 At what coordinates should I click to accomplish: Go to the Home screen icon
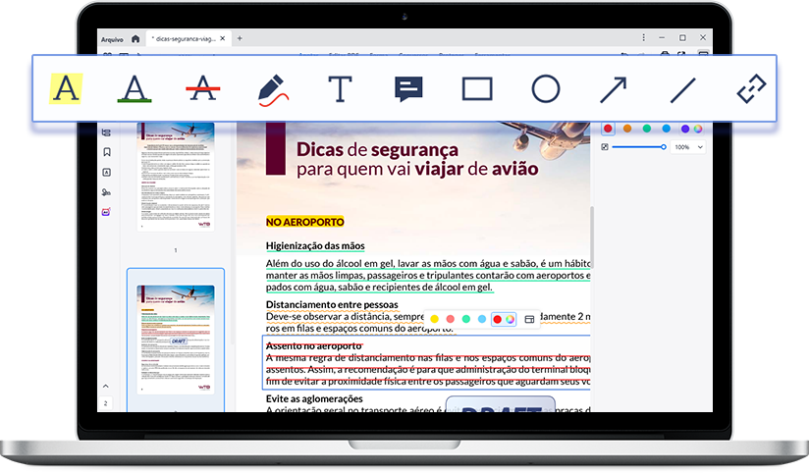tap(135, 39)
